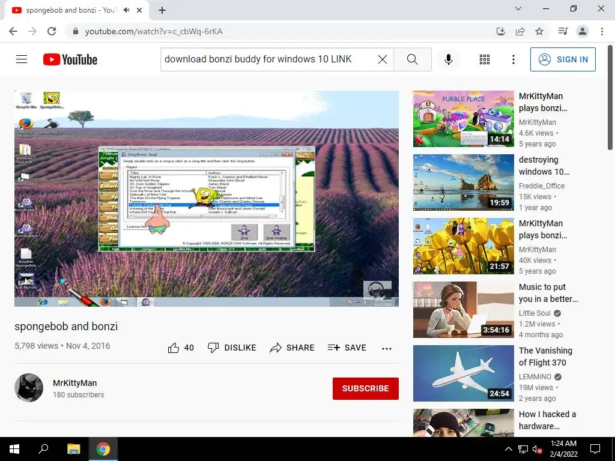Go back in Chrome browser
This screenshot has width=615, height=461.
point(13,31)
